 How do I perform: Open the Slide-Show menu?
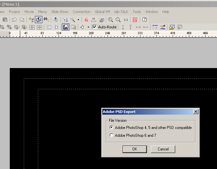tap(60, 12)
